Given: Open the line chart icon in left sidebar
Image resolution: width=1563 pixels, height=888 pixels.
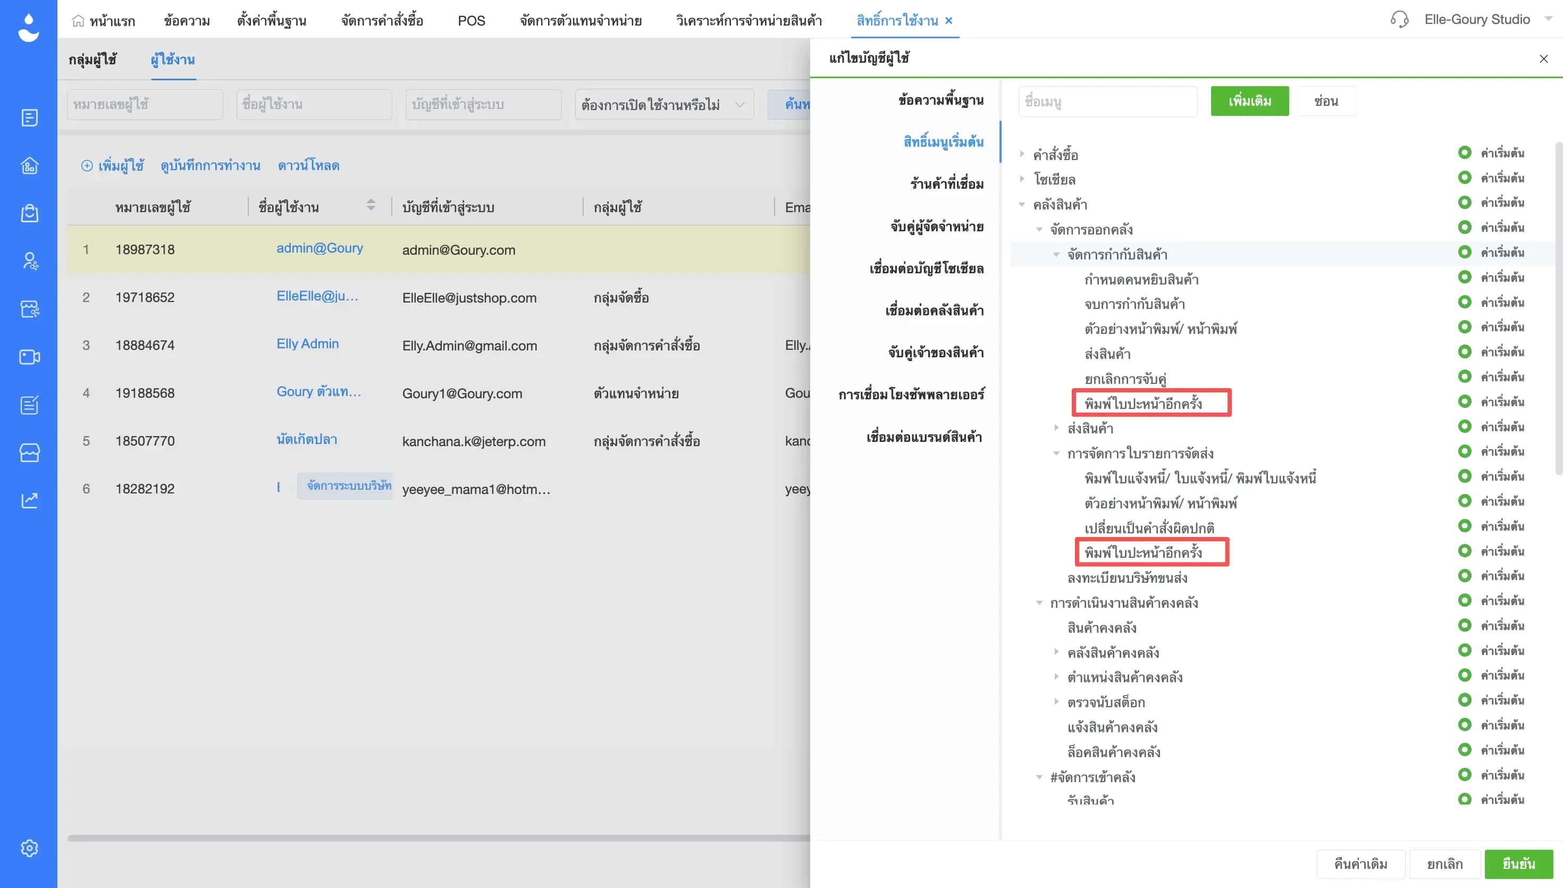Looking at the screenshot, I should 29,501.
